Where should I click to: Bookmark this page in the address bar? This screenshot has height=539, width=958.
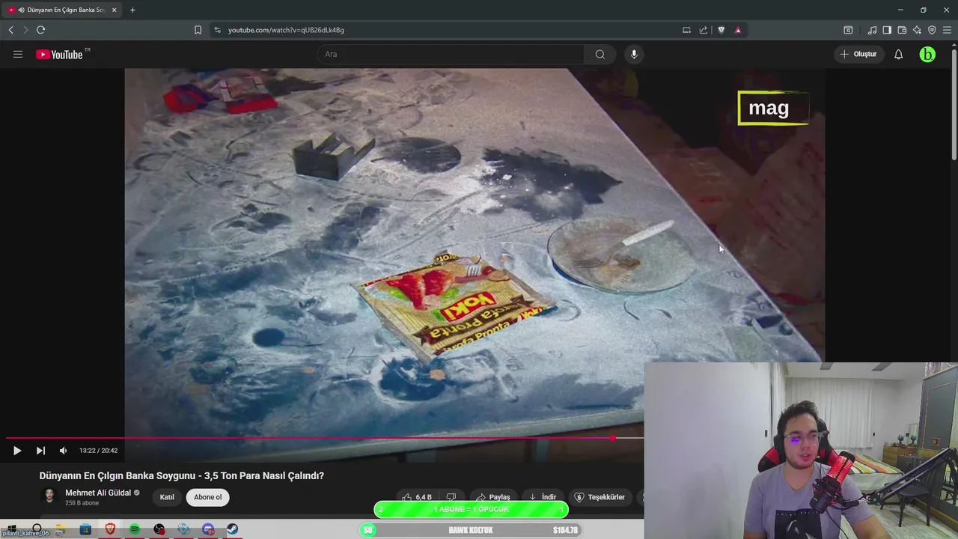click(x=198, y=30)
